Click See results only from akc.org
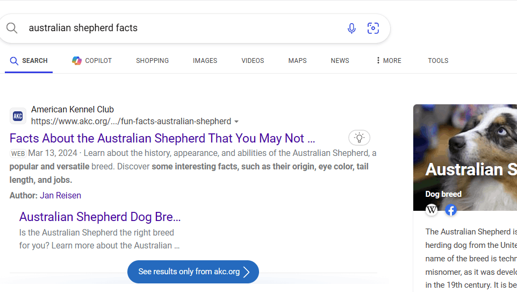 point(193,272)
